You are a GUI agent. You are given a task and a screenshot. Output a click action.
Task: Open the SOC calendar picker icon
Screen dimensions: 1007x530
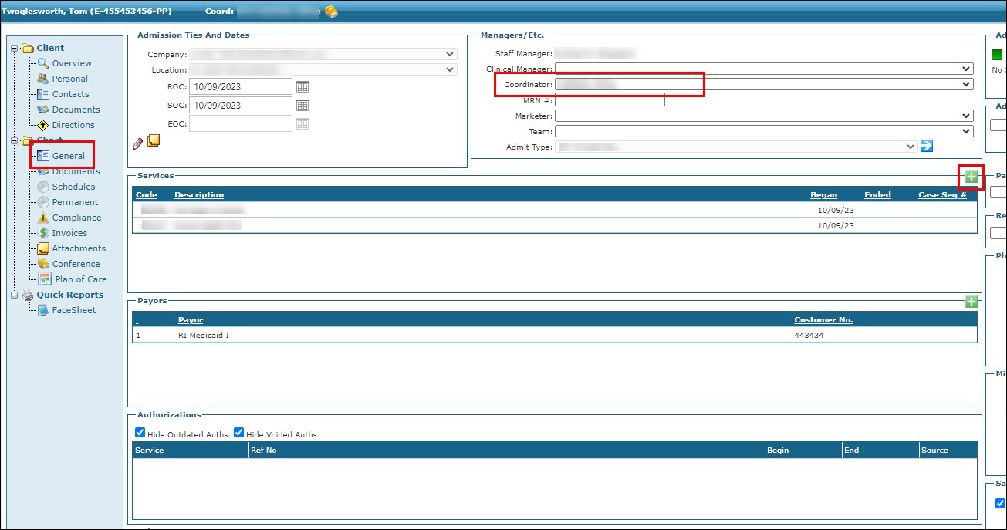(x=302, y=105)
